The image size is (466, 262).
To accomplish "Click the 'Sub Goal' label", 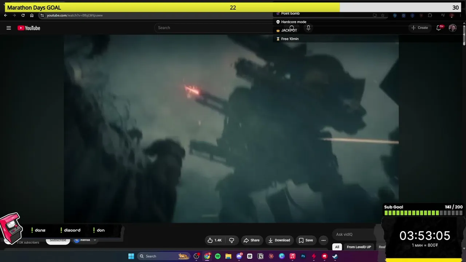I will pyautogui.click(x=394, y=207).
